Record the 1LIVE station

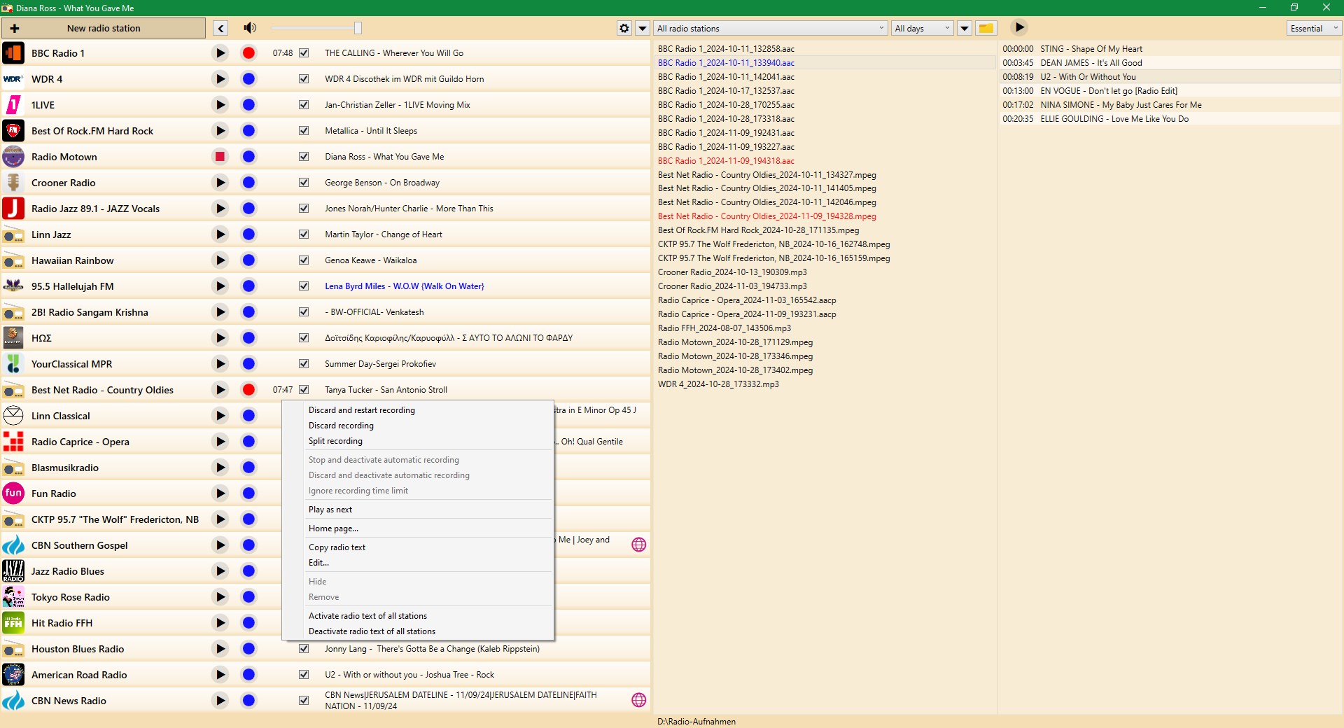click(x=248, y=105)
